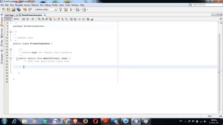Open the Files side panel
Viewport: 223px width, 125px height.
2,43
